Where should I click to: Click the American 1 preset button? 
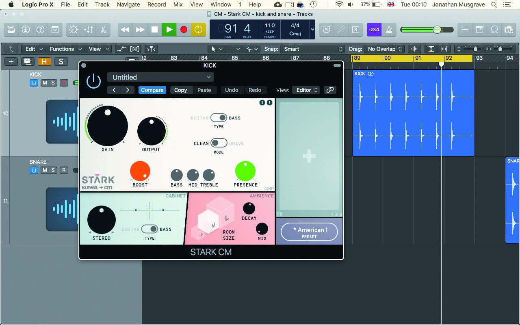[x=309, y=232]
